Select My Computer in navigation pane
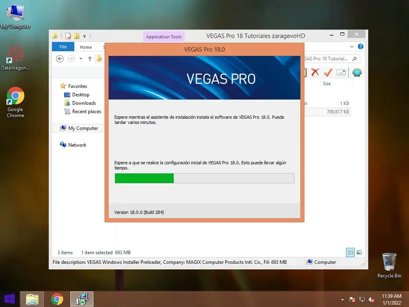 83,128
